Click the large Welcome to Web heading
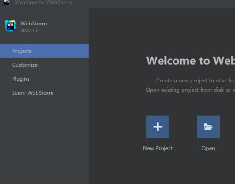 (191, 61)
